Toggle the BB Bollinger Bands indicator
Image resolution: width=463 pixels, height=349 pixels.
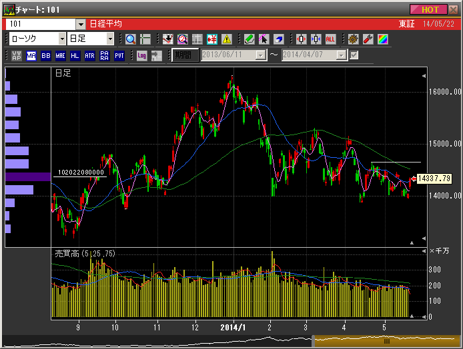(x=46, y=55)
